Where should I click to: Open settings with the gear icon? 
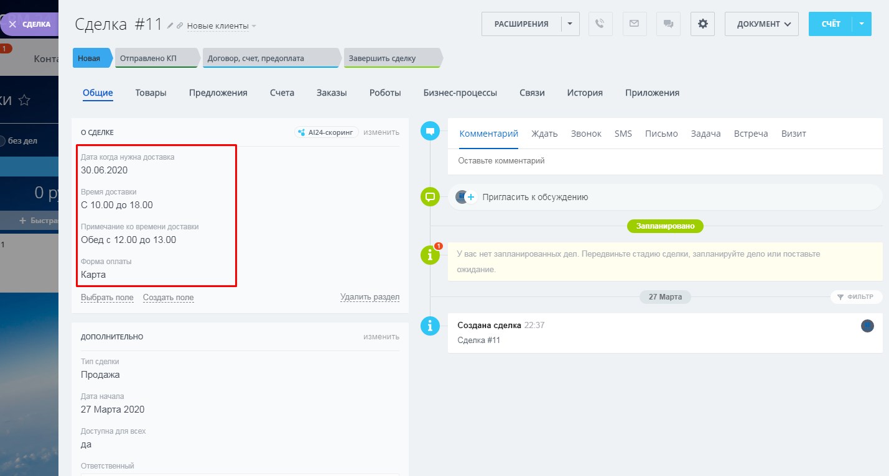point(703,24)
